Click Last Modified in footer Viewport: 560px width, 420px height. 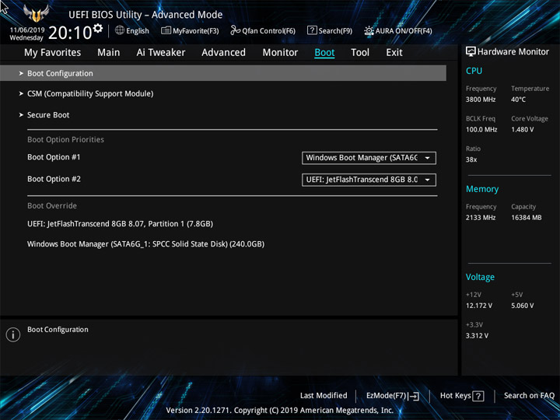point(324,396)
